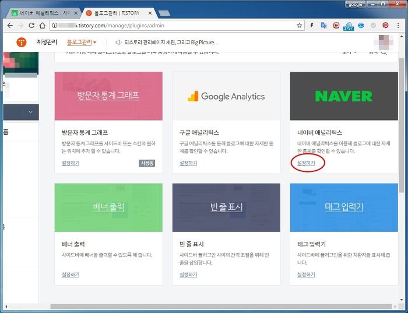Image resolution: width=408 pixels, height=313 pixels.
Task: Click the blog thumbnail in sidebar
Action: [x=21, y=63]
